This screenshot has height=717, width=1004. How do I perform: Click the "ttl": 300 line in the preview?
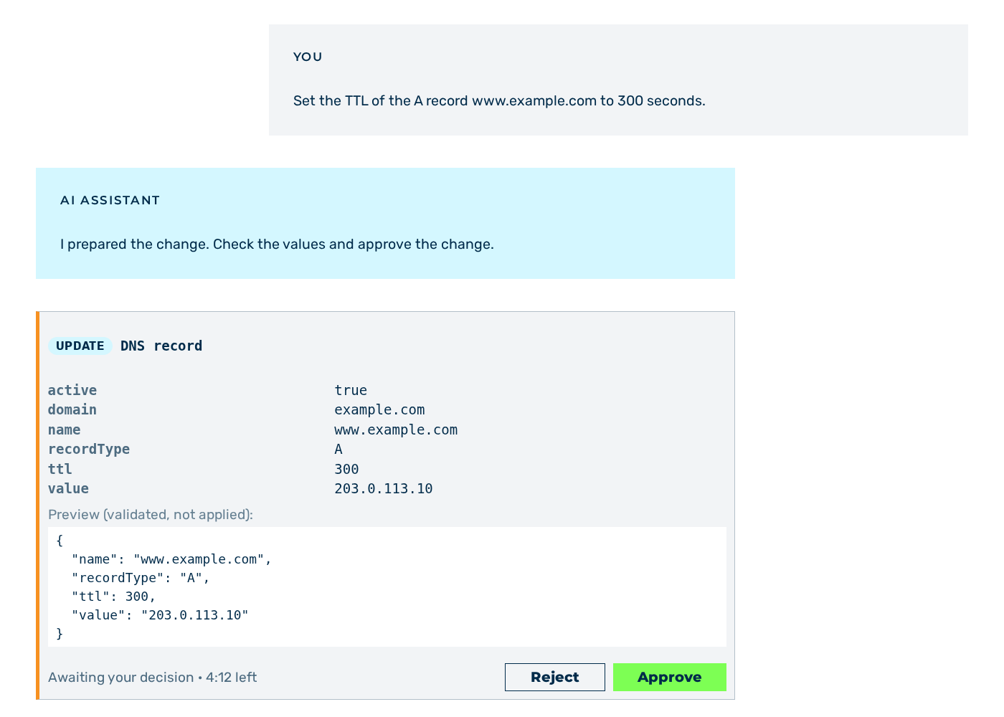coord(113,596)
